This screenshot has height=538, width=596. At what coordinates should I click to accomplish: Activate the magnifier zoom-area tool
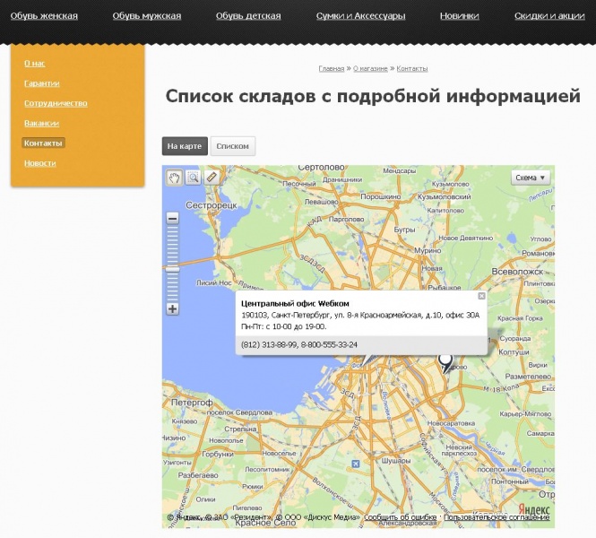coord(193,178)
